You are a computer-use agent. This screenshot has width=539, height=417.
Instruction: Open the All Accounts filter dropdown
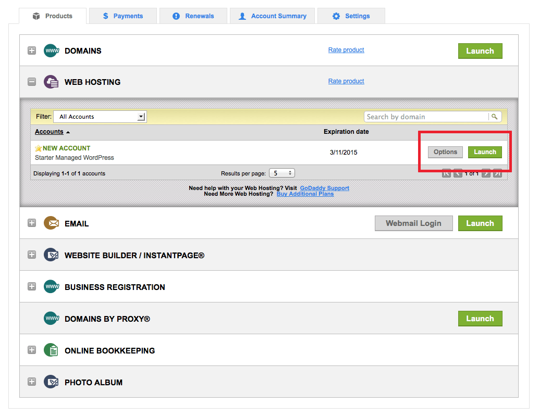click(x=101, y=117)
